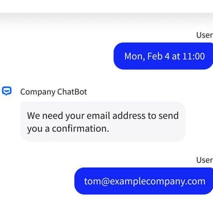Click the word 'ChatBot' in the bot name
The image size is (213, 208).
click(x=72, y=91)
